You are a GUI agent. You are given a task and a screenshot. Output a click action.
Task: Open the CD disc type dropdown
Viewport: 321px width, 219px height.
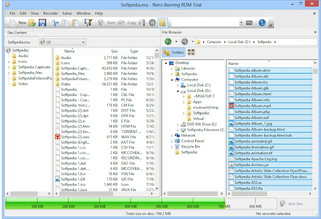[x=63, y=42]
